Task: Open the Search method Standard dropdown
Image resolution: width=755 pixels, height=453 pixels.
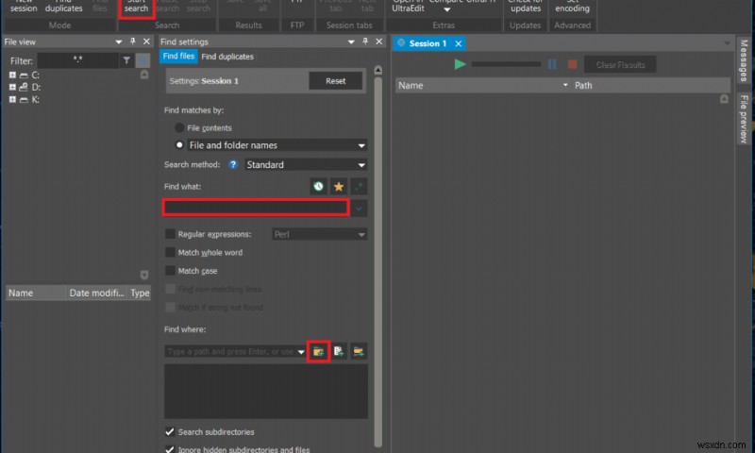Action: (361, 165)
